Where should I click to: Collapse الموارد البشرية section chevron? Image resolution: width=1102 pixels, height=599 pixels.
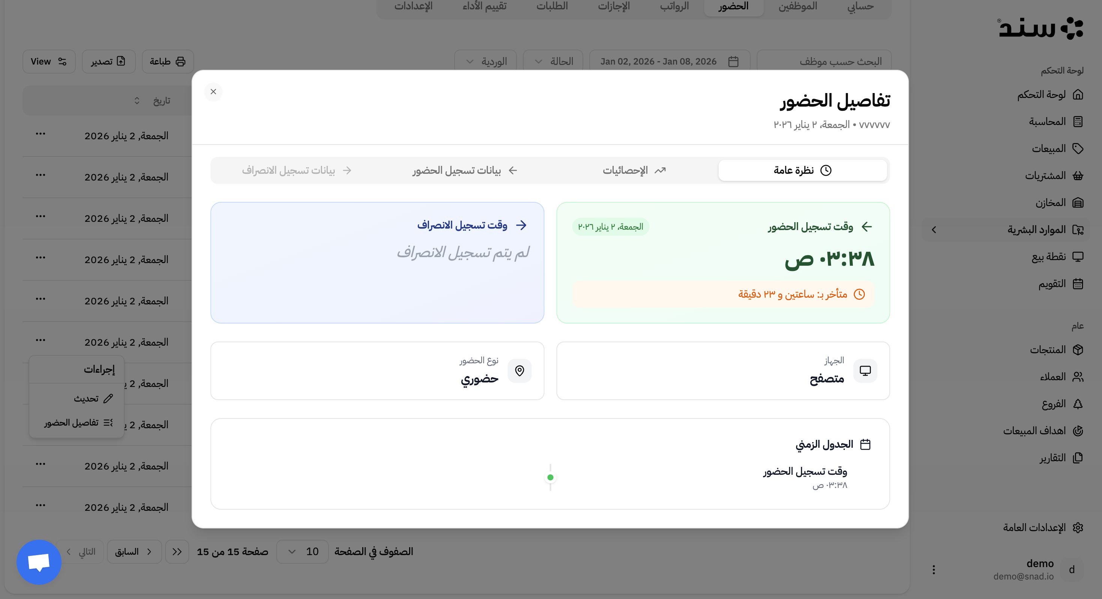[x=934, y=230]
